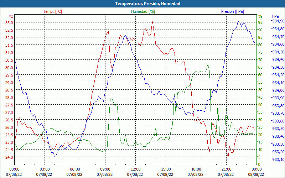Click temperature axis value '25,5'
This screenshot has width=285, height=178.
point(9,135)
